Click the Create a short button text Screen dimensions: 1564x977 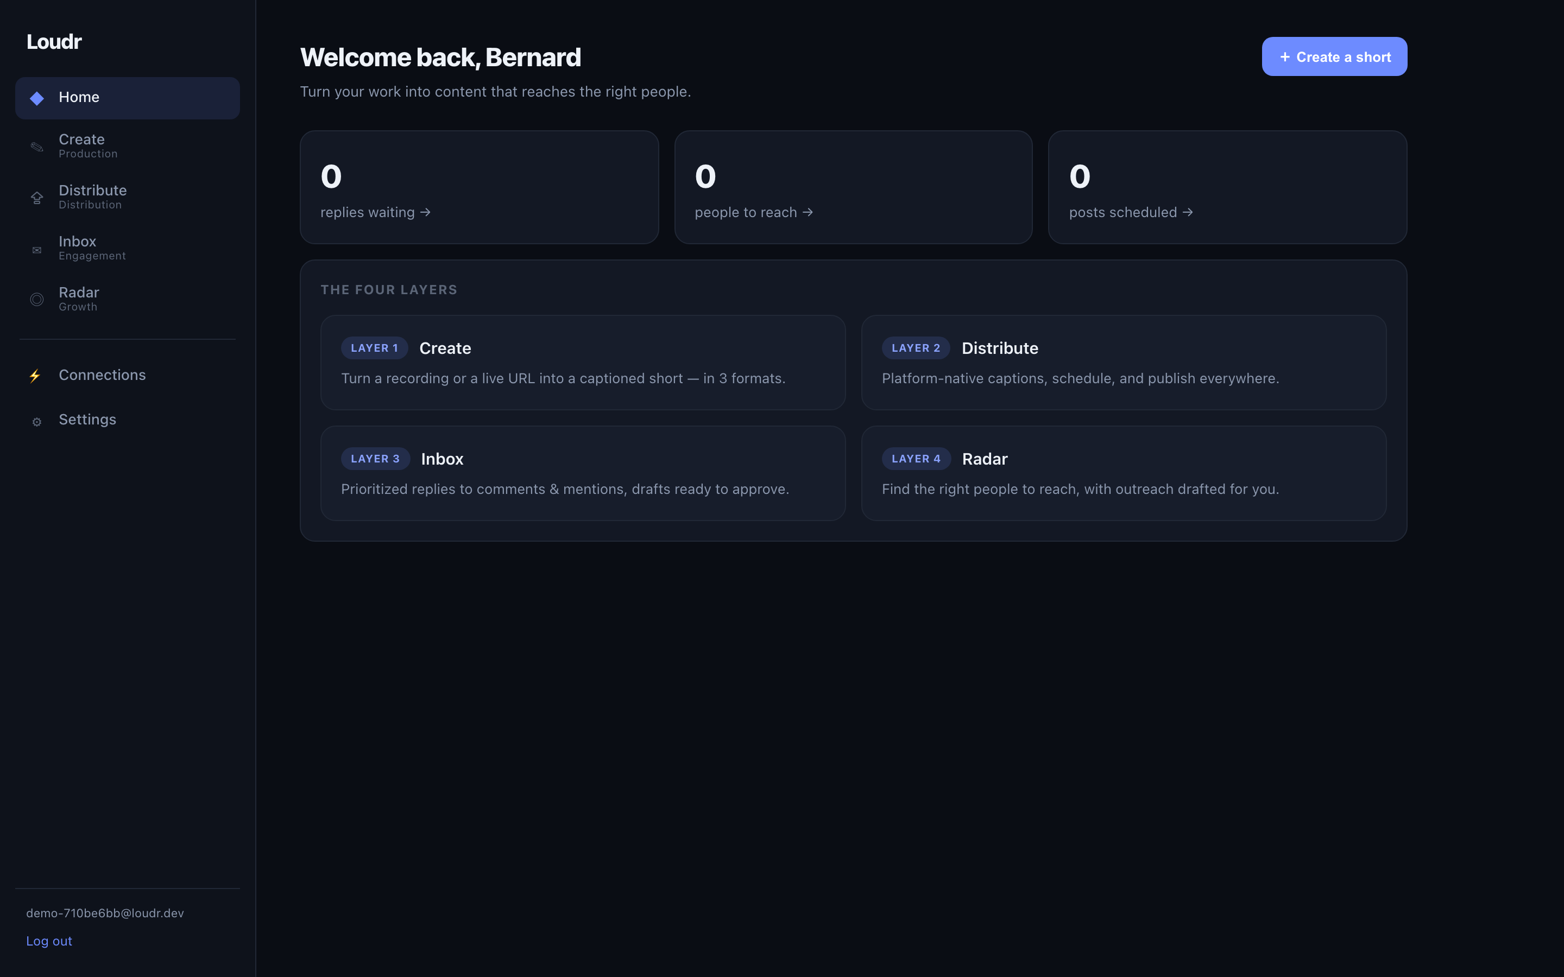coord(1344,57)
